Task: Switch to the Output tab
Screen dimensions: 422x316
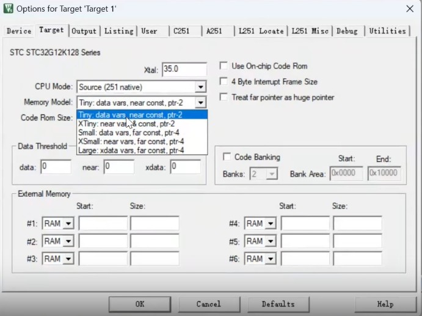Action: pos(84,31)
